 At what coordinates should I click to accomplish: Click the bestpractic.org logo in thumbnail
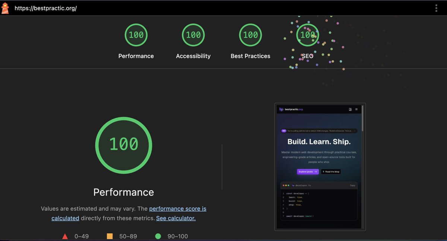tap(291, 109)
